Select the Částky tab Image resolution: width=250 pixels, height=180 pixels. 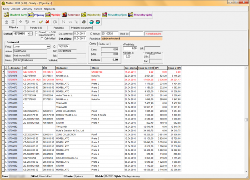pyautogui.click(x=93, y=44)
